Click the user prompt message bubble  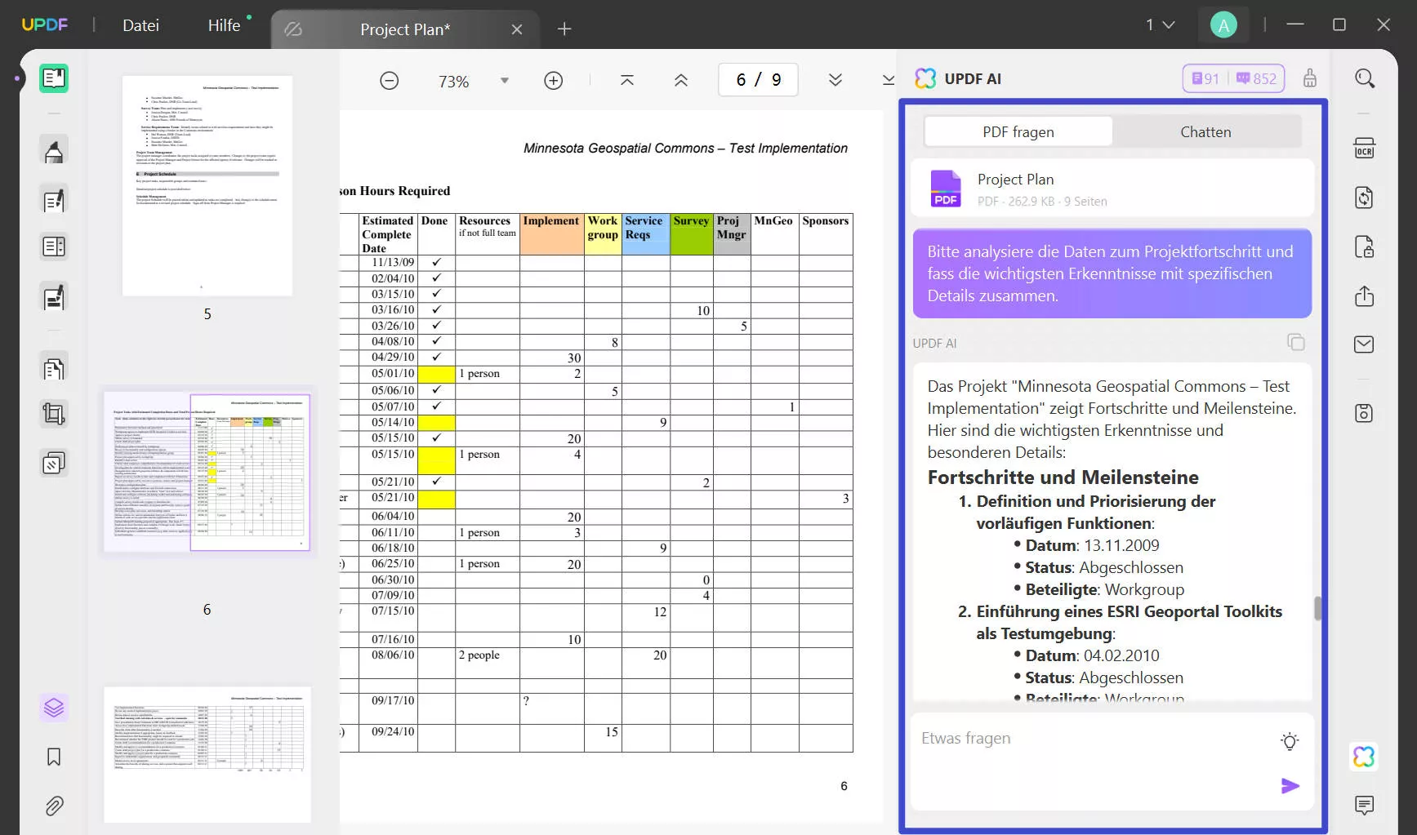tap(1112, 273)
